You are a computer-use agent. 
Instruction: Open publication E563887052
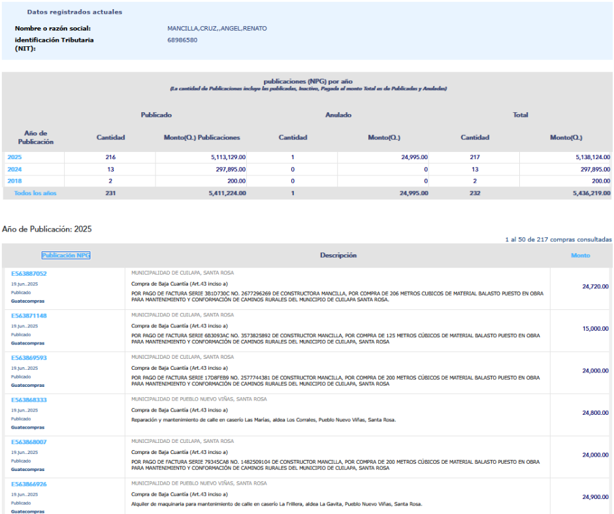pos(29,274)
